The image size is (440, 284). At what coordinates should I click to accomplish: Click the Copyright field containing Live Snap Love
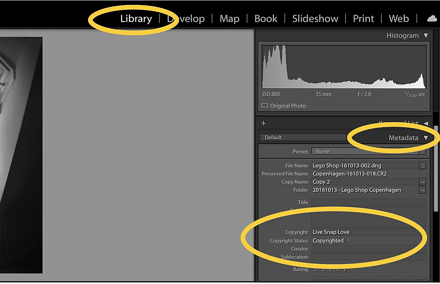(368, 232)
